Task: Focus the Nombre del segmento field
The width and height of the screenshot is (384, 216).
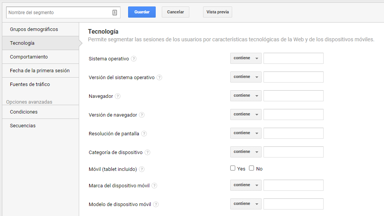Action: pos(63,13)
